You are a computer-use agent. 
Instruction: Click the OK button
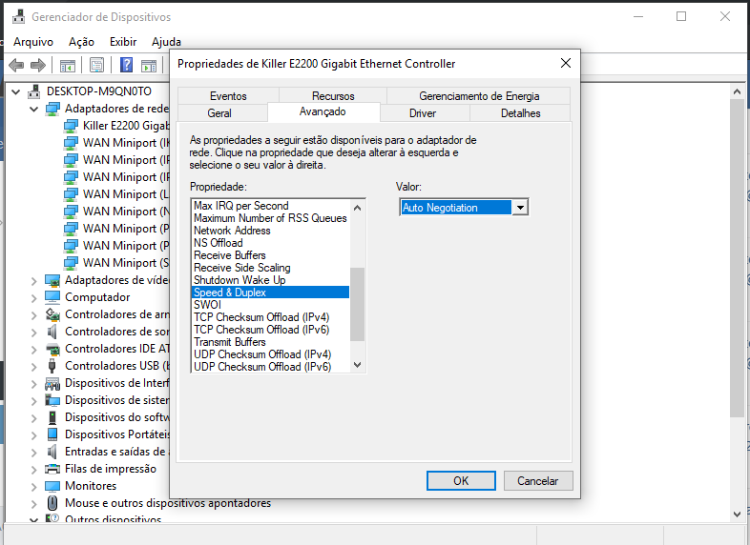pos(461,480)
